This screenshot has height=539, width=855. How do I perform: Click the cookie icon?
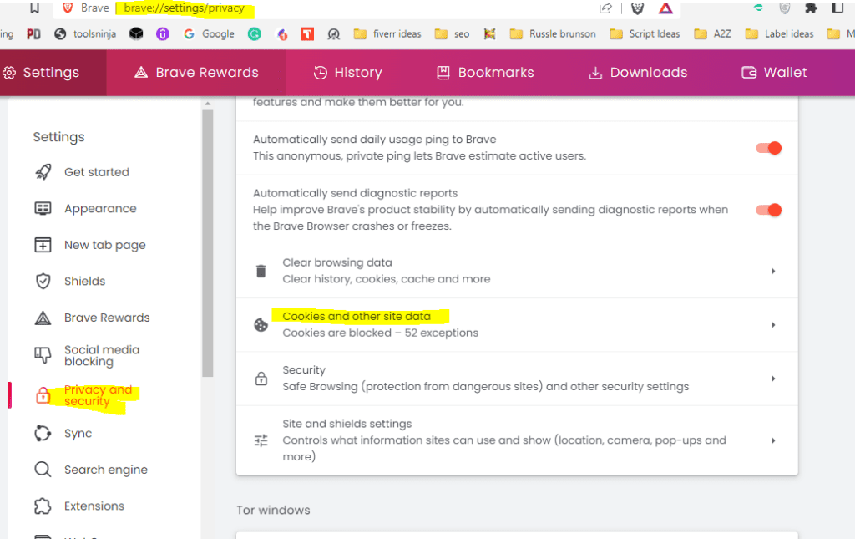click(x=261, y=325)
